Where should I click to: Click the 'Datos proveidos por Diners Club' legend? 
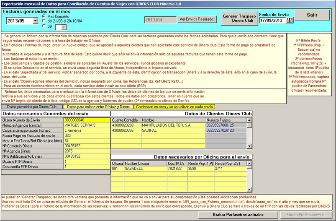pos(32,107)
